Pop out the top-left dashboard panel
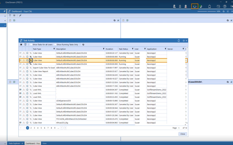Image resolution: width=233 pixels, height=145 pixels. (118, 20)
